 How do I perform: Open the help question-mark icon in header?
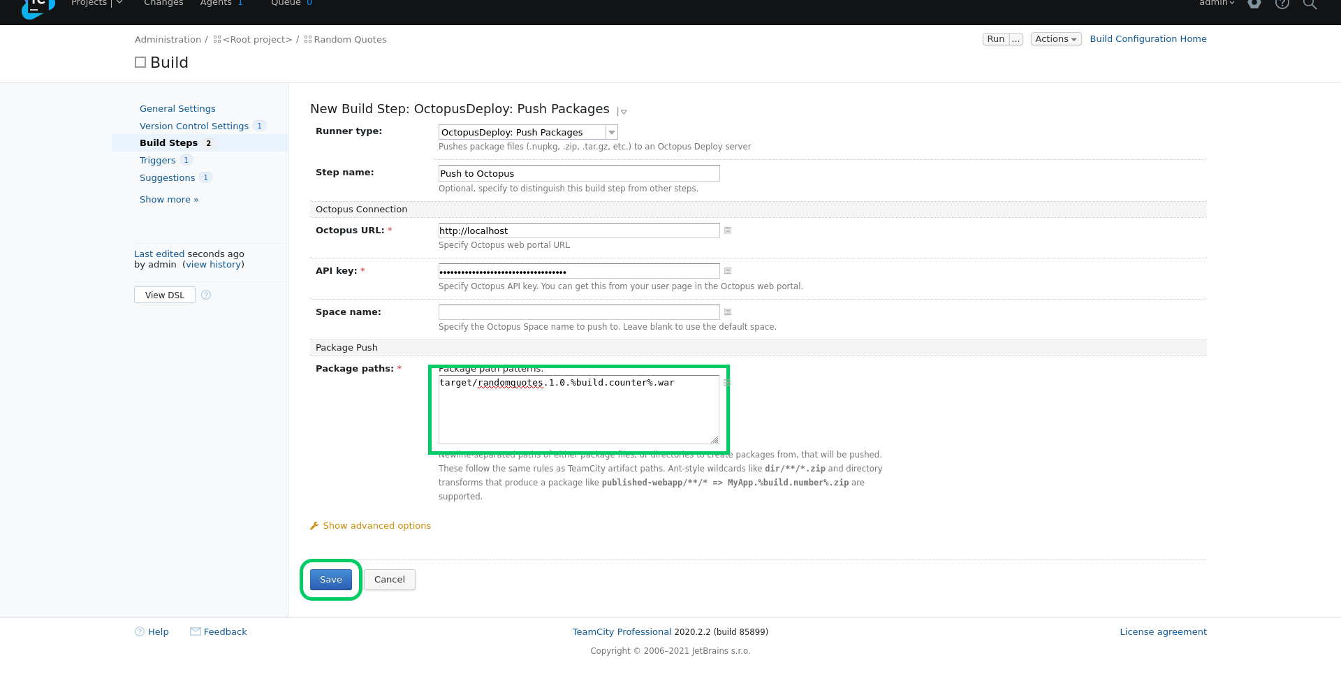tap(1282, 3)
